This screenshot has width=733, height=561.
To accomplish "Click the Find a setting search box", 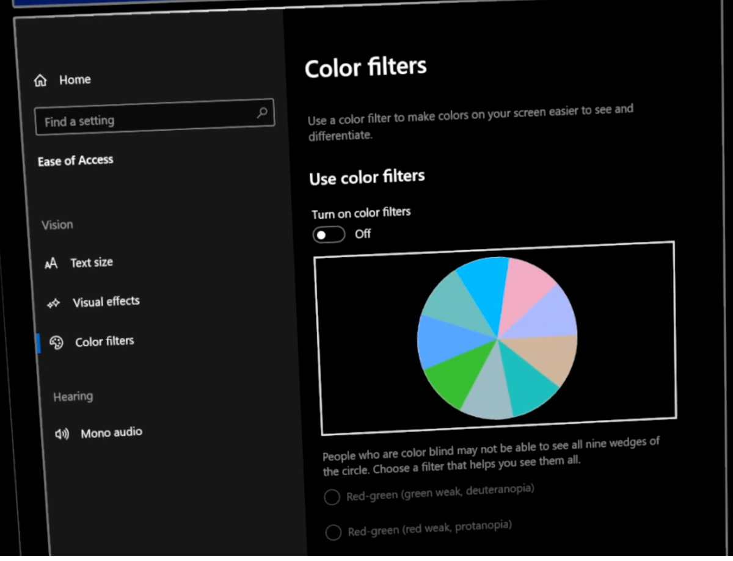I will [155, 117].
